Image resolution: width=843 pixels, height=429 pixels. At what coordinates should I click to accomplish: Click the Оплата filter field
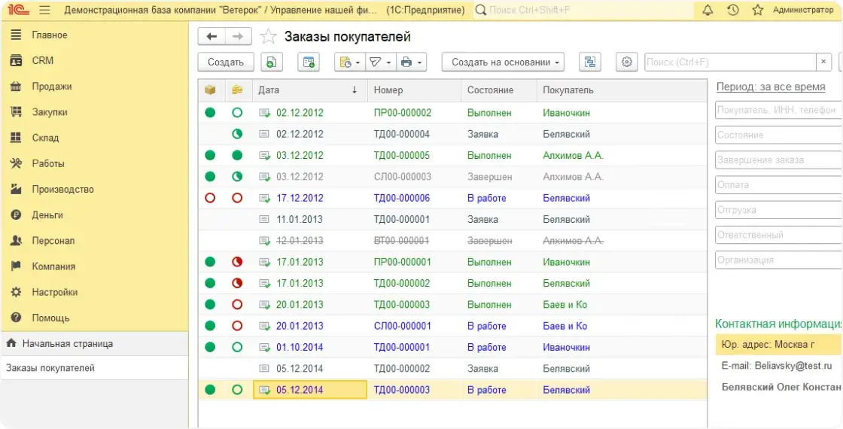[779, 185]
